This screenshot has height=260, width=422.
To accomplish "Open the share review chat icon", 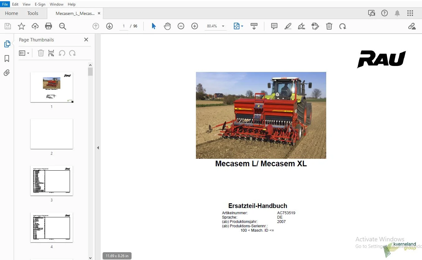I will [x=371, y=13].
